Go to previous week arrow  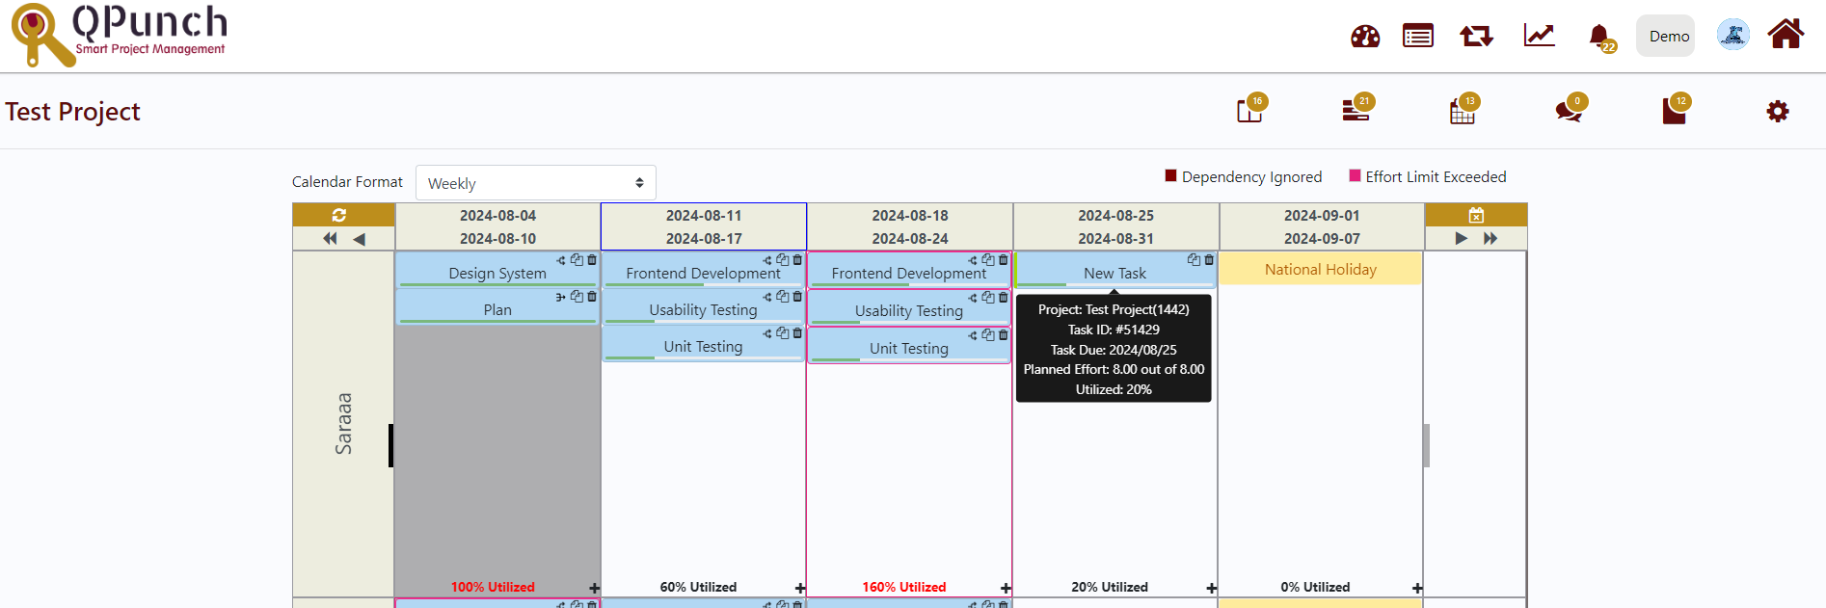tap(360, 239)
